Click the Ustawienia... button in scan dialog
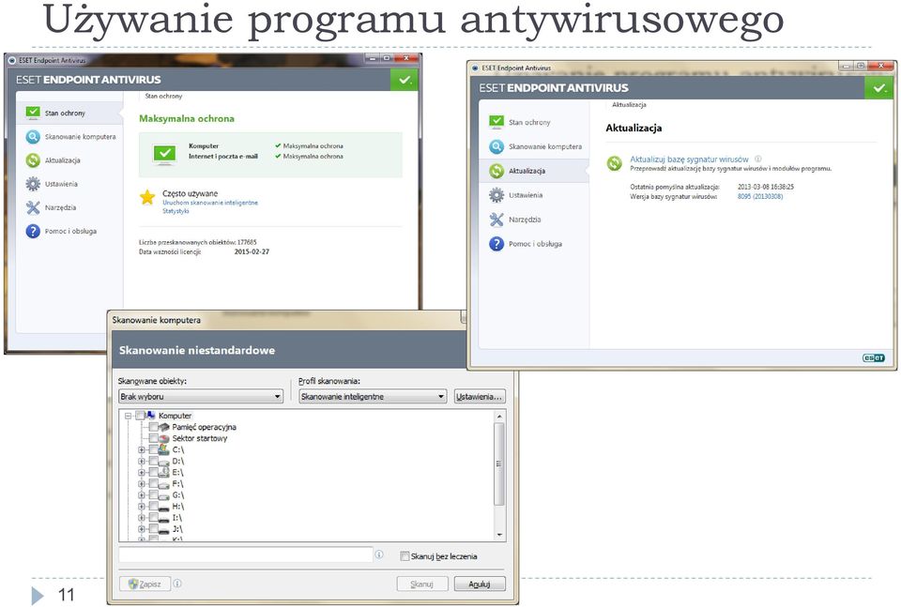Viewport: 901px width, 607px height. coord(480,396)
